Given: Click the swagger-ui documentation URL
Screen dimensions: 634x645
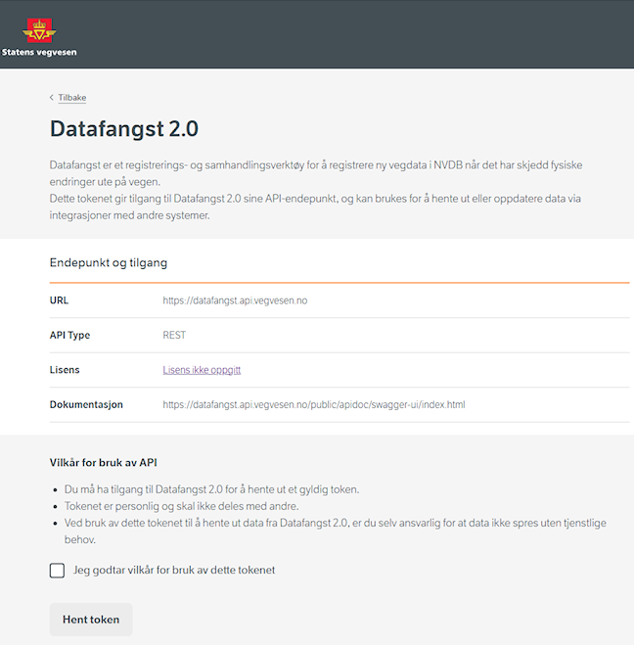Looking at the screenshot, I should pos(314,405).
